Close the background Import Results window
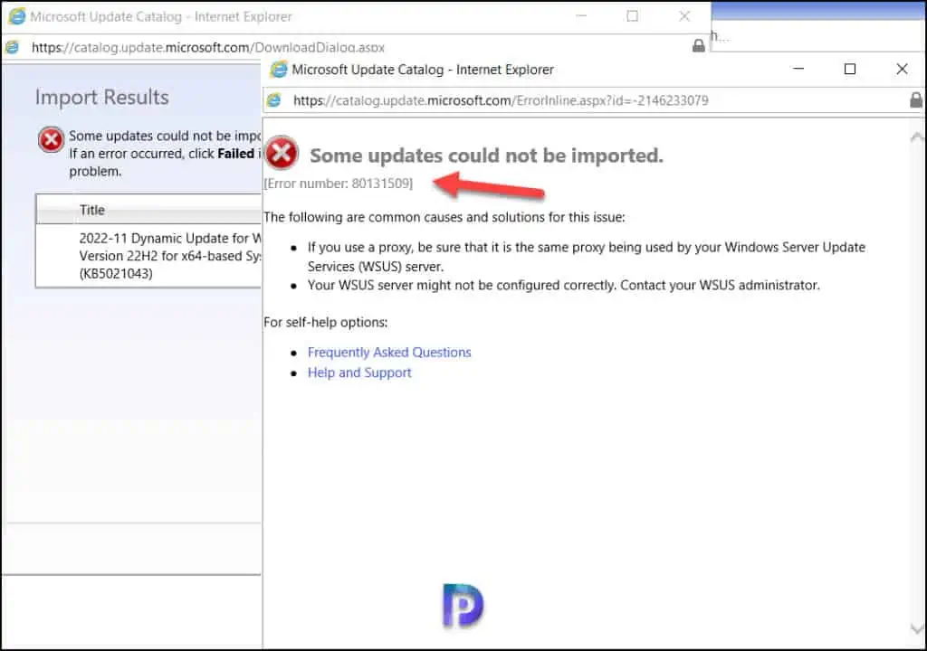This screenshot has height=651, width=927. (x=684, y=16)
